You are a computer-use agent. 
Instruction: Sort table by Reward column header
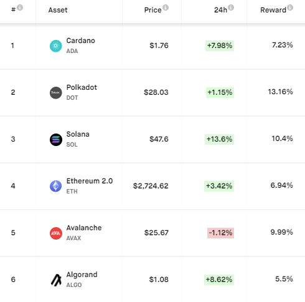pyautogui.click(x=273, y=10)
